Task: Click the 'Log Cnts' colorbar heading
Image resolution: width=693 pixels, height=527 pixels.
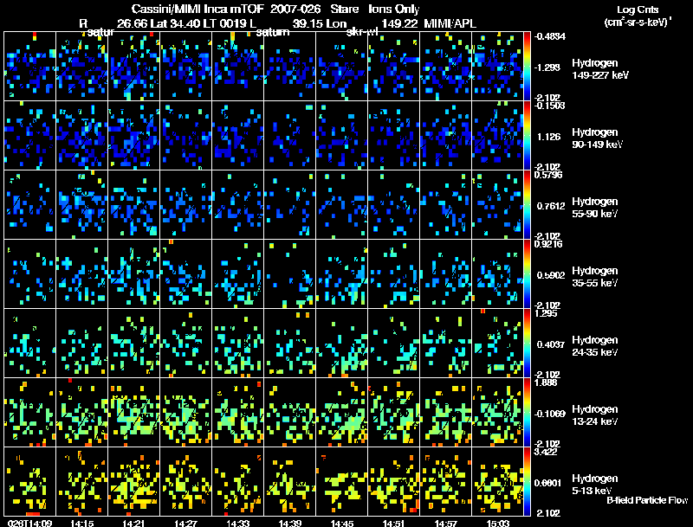Action: pos(638,10)
